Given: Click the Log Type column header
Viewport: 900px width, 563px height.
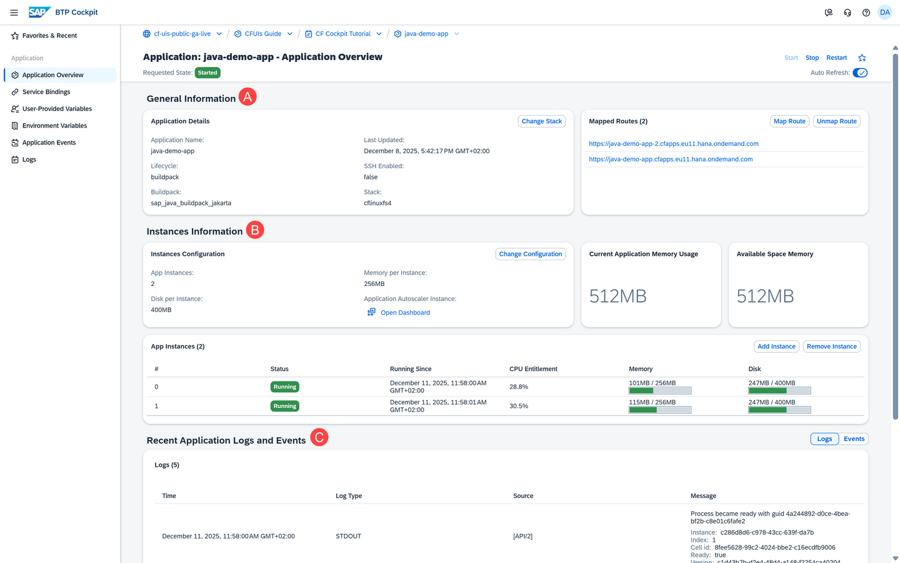Looking at the screenshot, I should coord(349,496).
